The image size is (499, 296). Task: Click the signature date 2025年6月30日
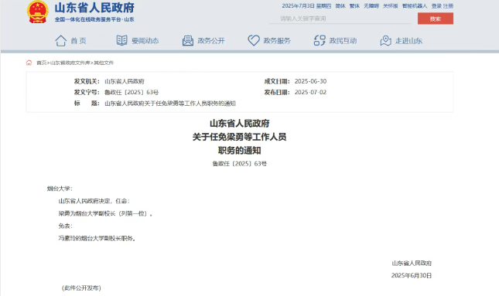412,275
